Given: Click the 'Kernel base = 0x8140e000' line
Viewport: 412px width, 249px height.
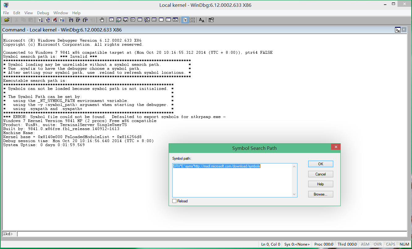Looking at the screenshot, I should point(72,137).
